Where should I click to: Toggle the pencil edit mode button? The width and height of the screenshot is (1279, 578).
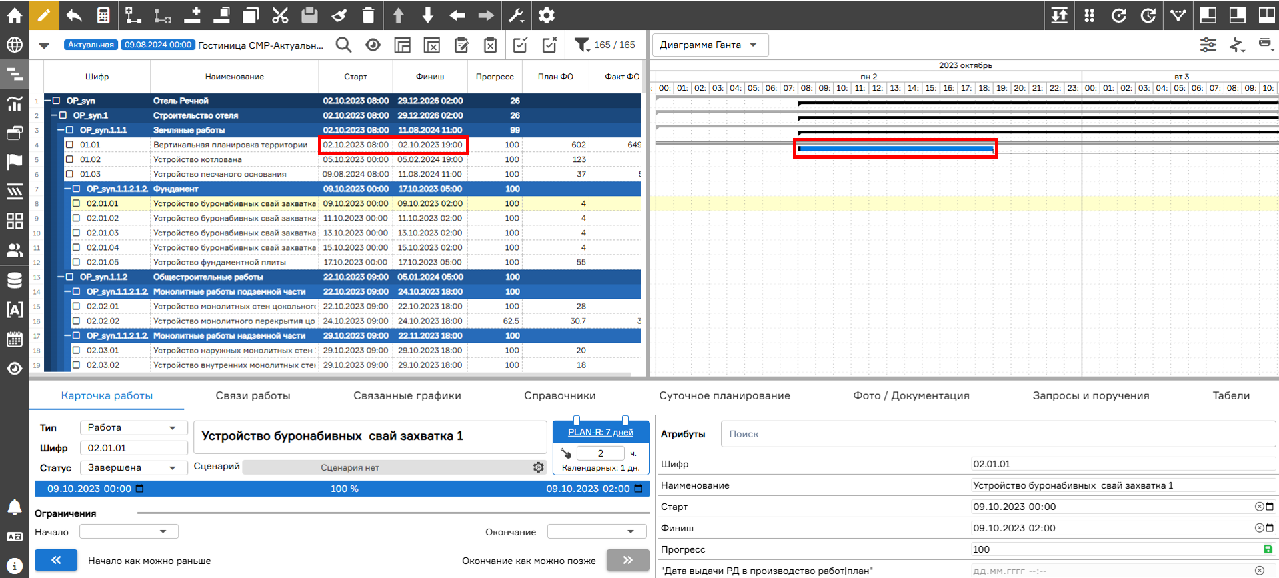(43, 15)
